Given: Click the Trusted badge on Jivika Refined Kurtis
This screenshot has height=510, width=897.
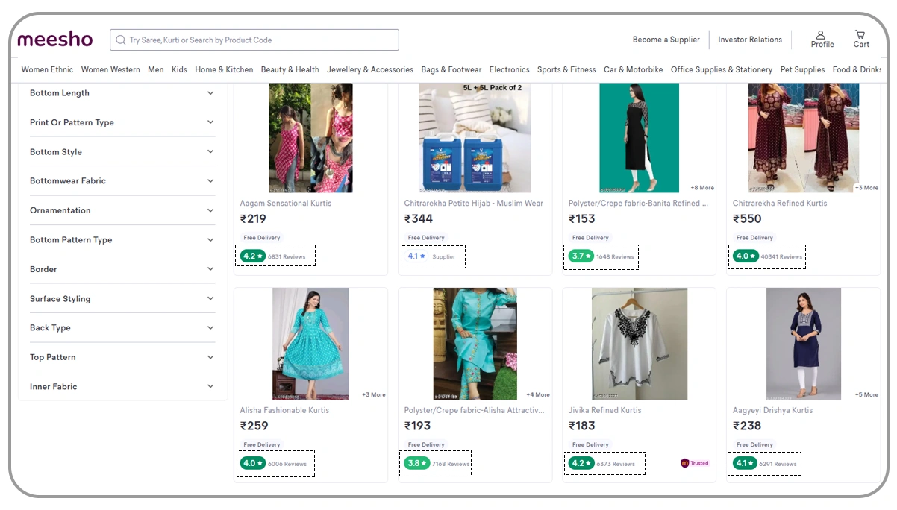Looking at the screenshot, I should coord(694,463).
